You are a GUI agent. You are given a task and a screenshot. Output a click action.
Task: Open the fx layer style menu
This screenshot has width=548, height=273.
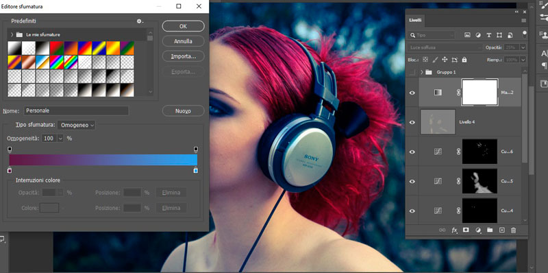(x=454, y=230)
